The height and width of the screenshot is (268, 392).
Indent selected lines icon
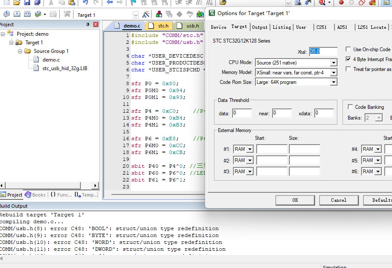click(x=178, y=3)
